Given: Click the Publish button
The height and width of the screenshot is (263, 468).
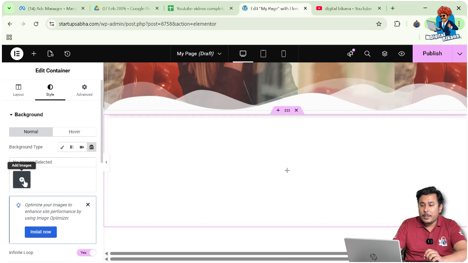Looking at the screenshot, I should (x=432, y=54).
